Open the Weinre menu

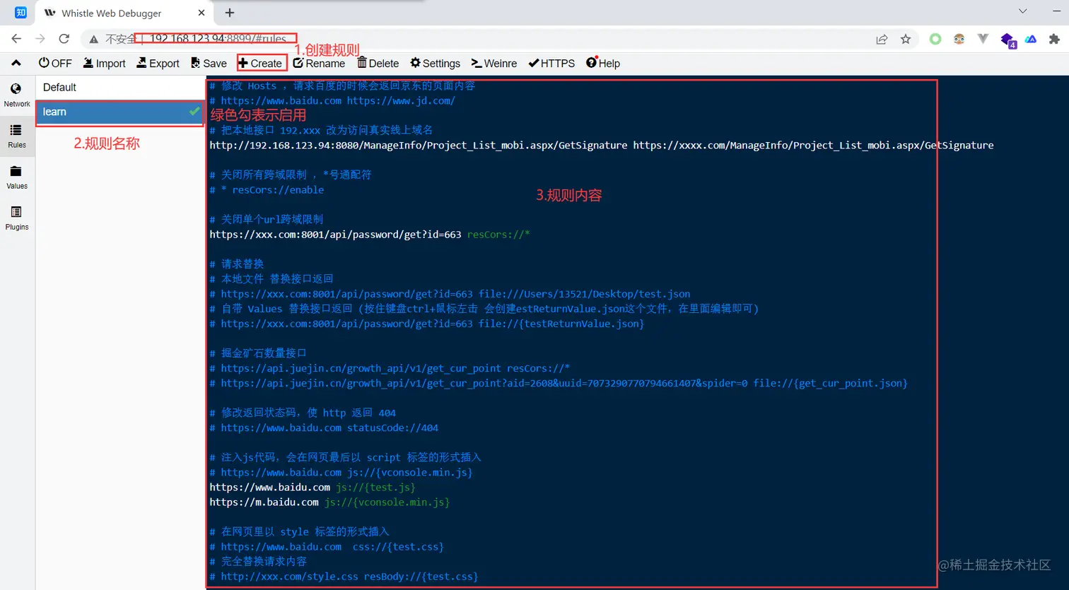tap(494, 63)
